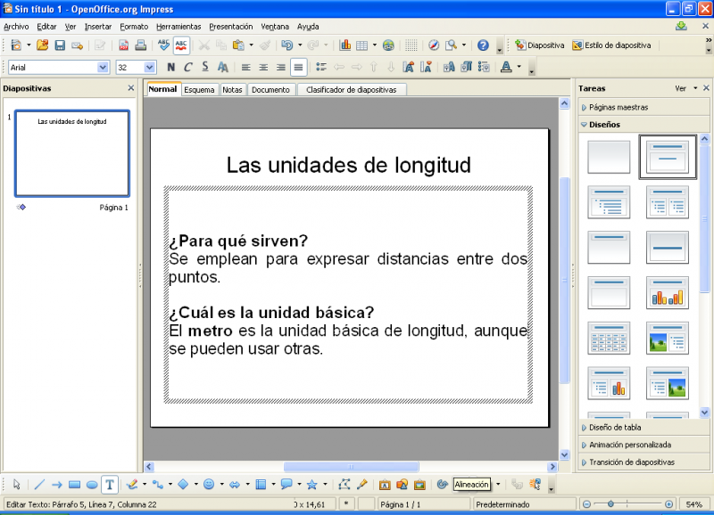The image size is (714, 515).
Task: Pick the Ellipse drawing tool
Action: coord(92,485)
